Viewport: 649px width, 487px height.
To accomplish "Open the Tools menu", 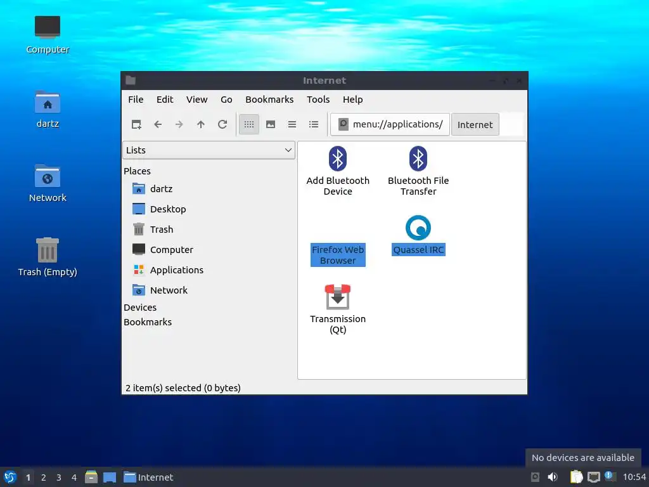I will [x=318, y=100].
